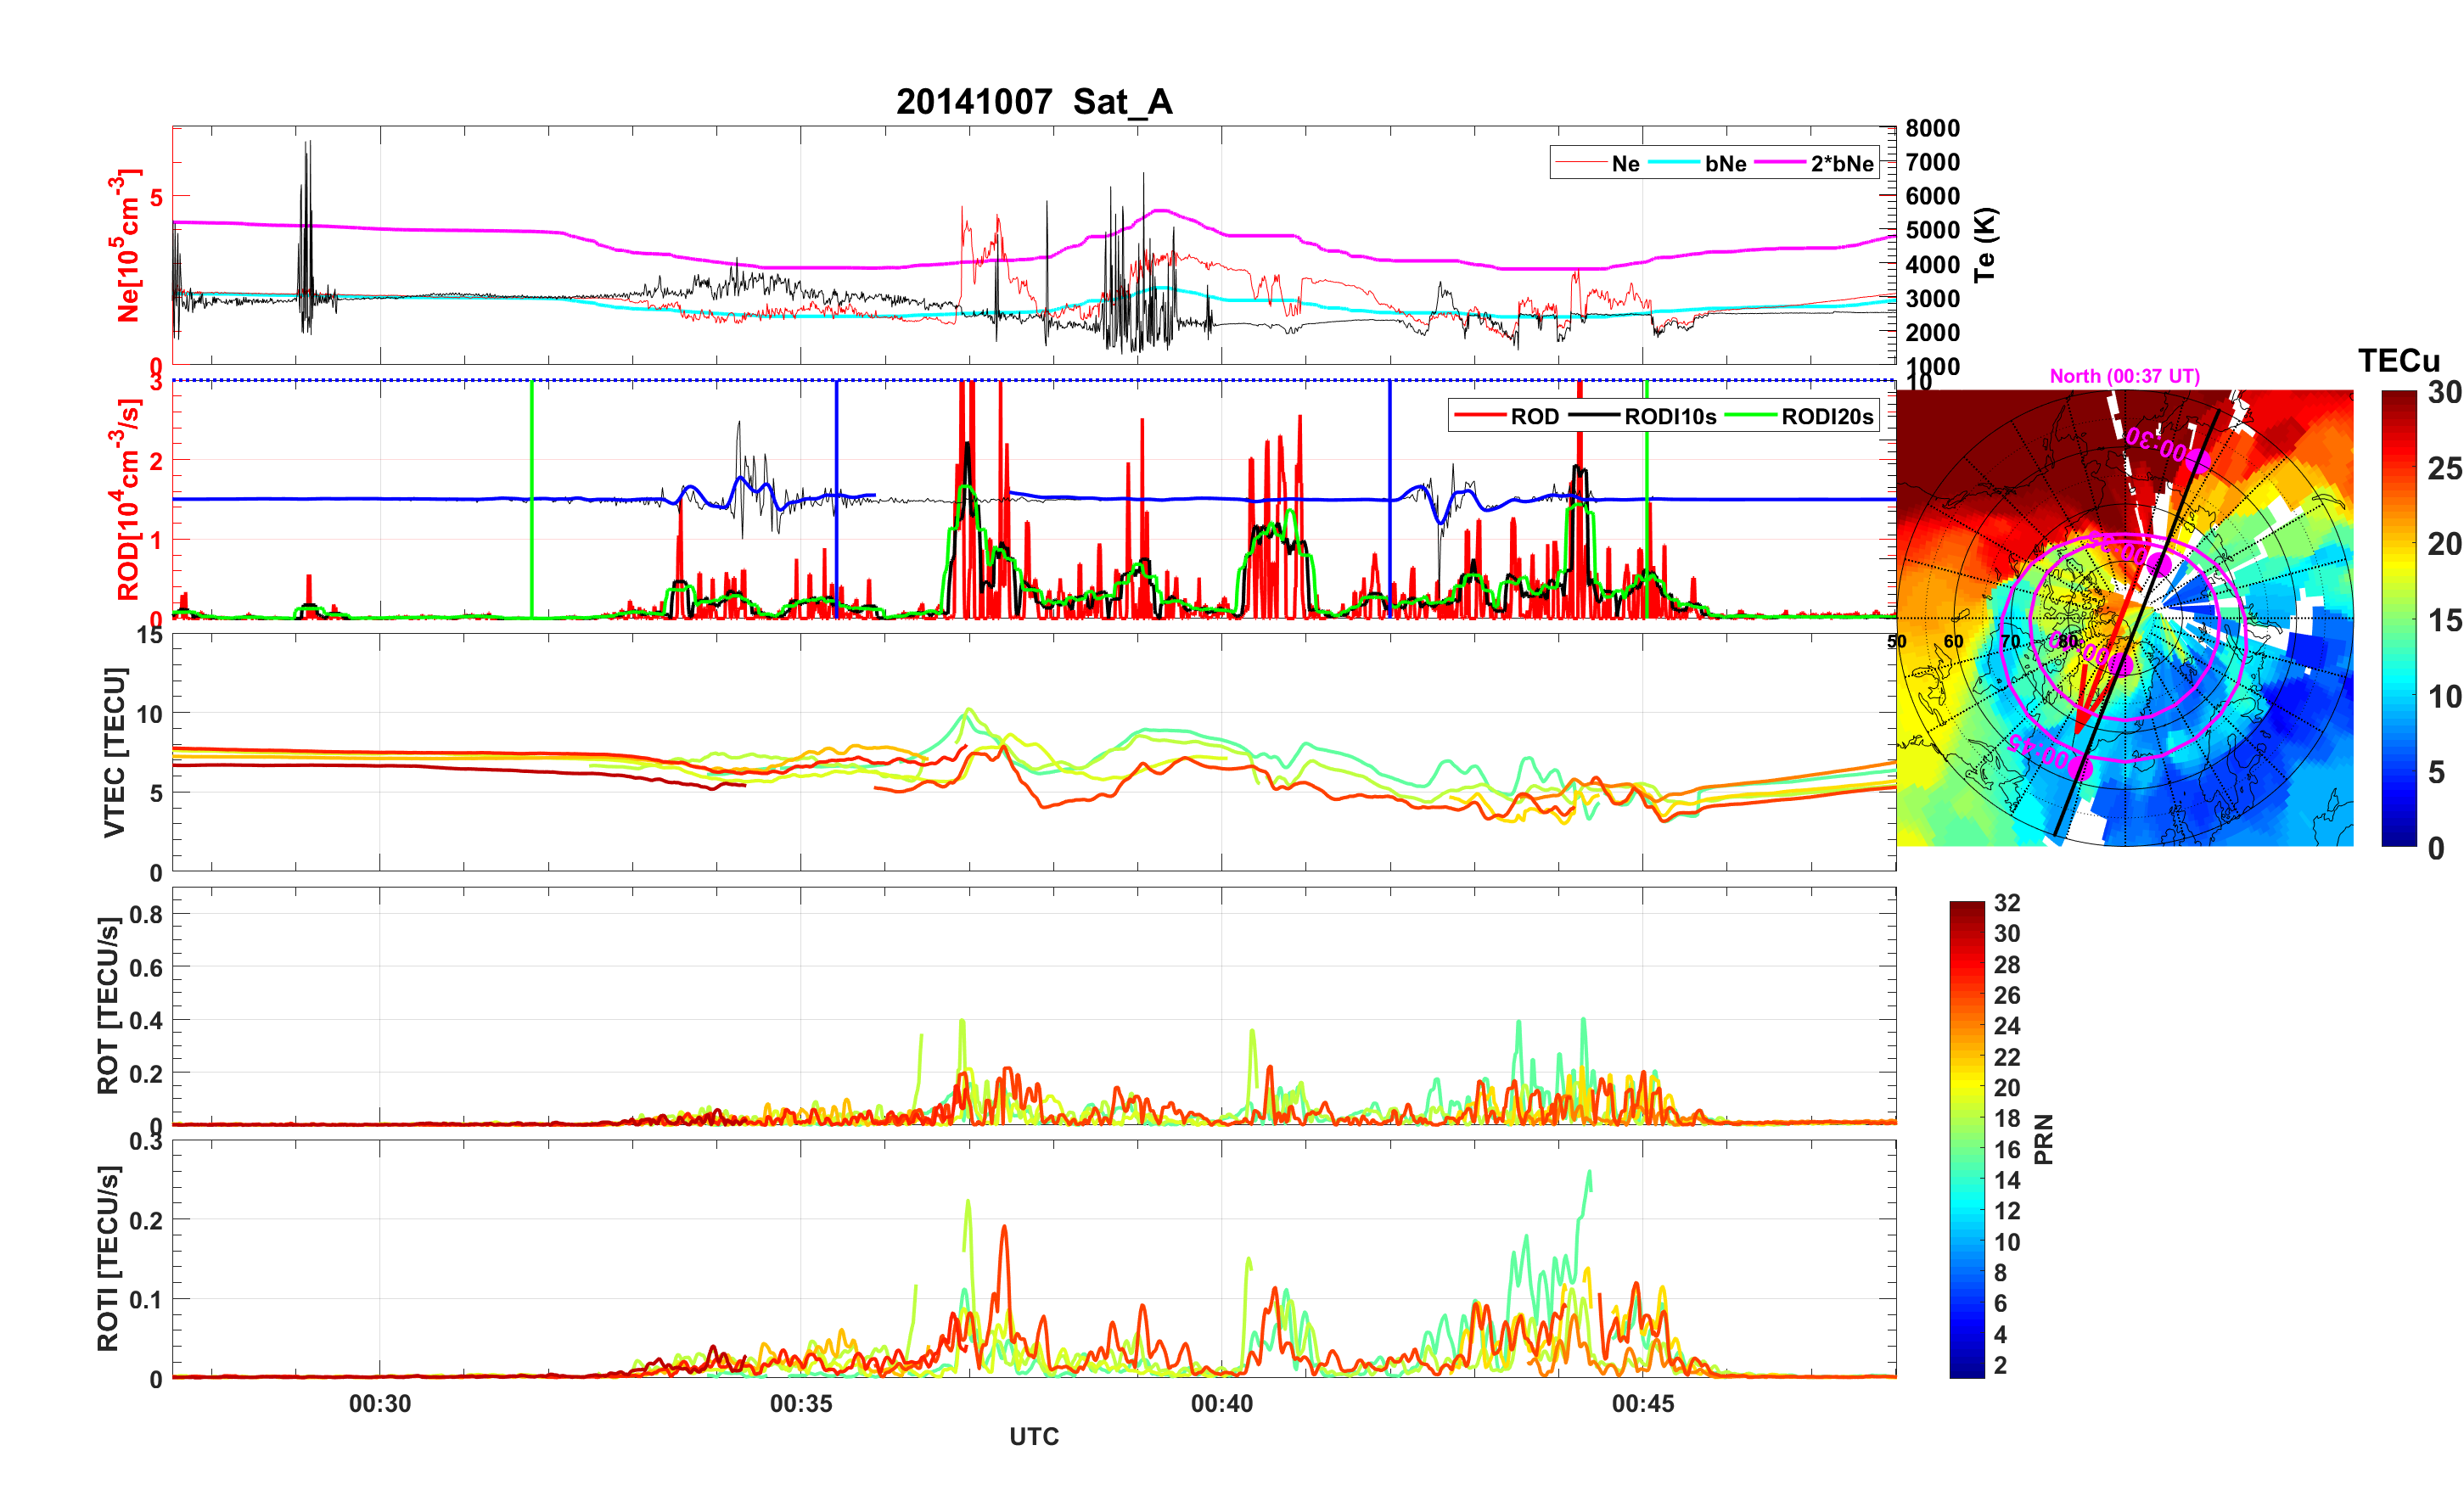Click the VTEC [TECU] y-axis label
This screenshot has height=1490, width=2464.
click(x=115, y=752)
